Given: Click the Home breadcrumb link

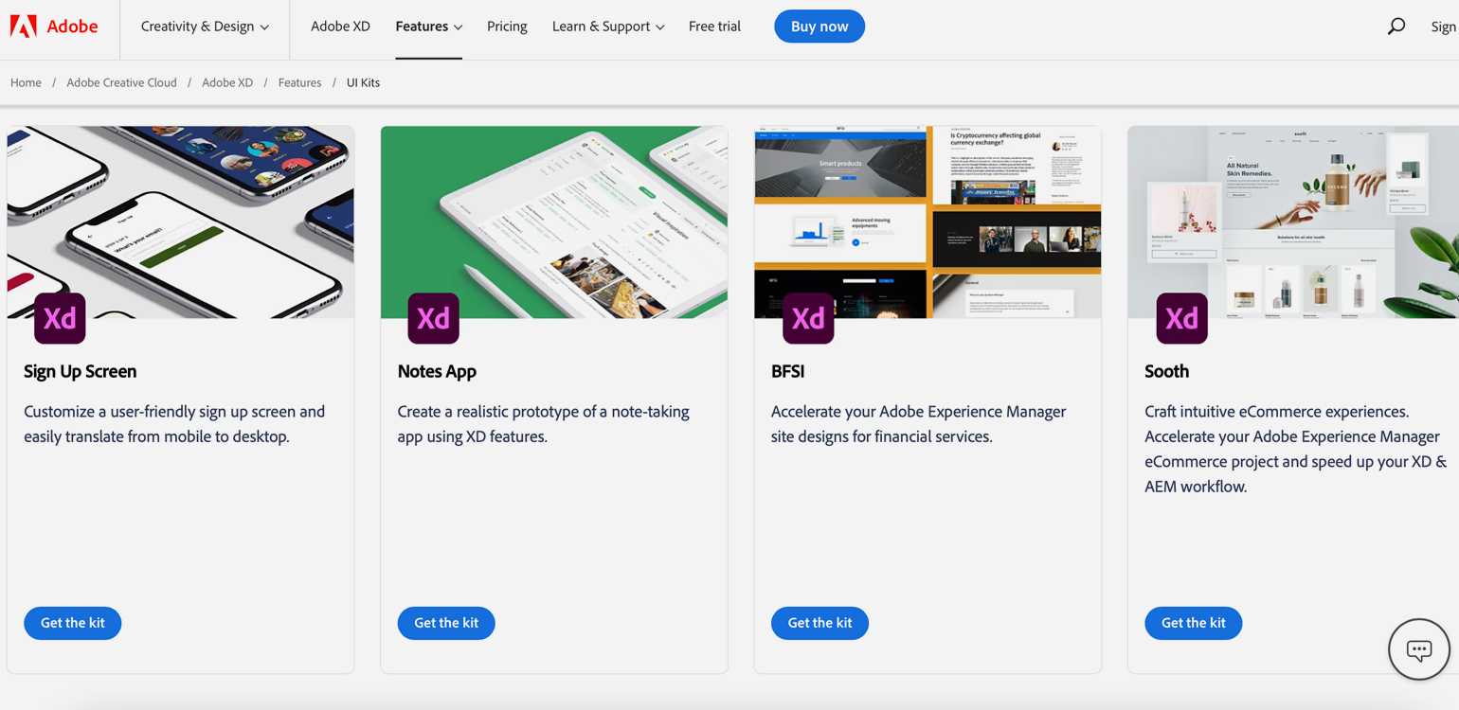Looking at the screenshot, I should (26, 82).
